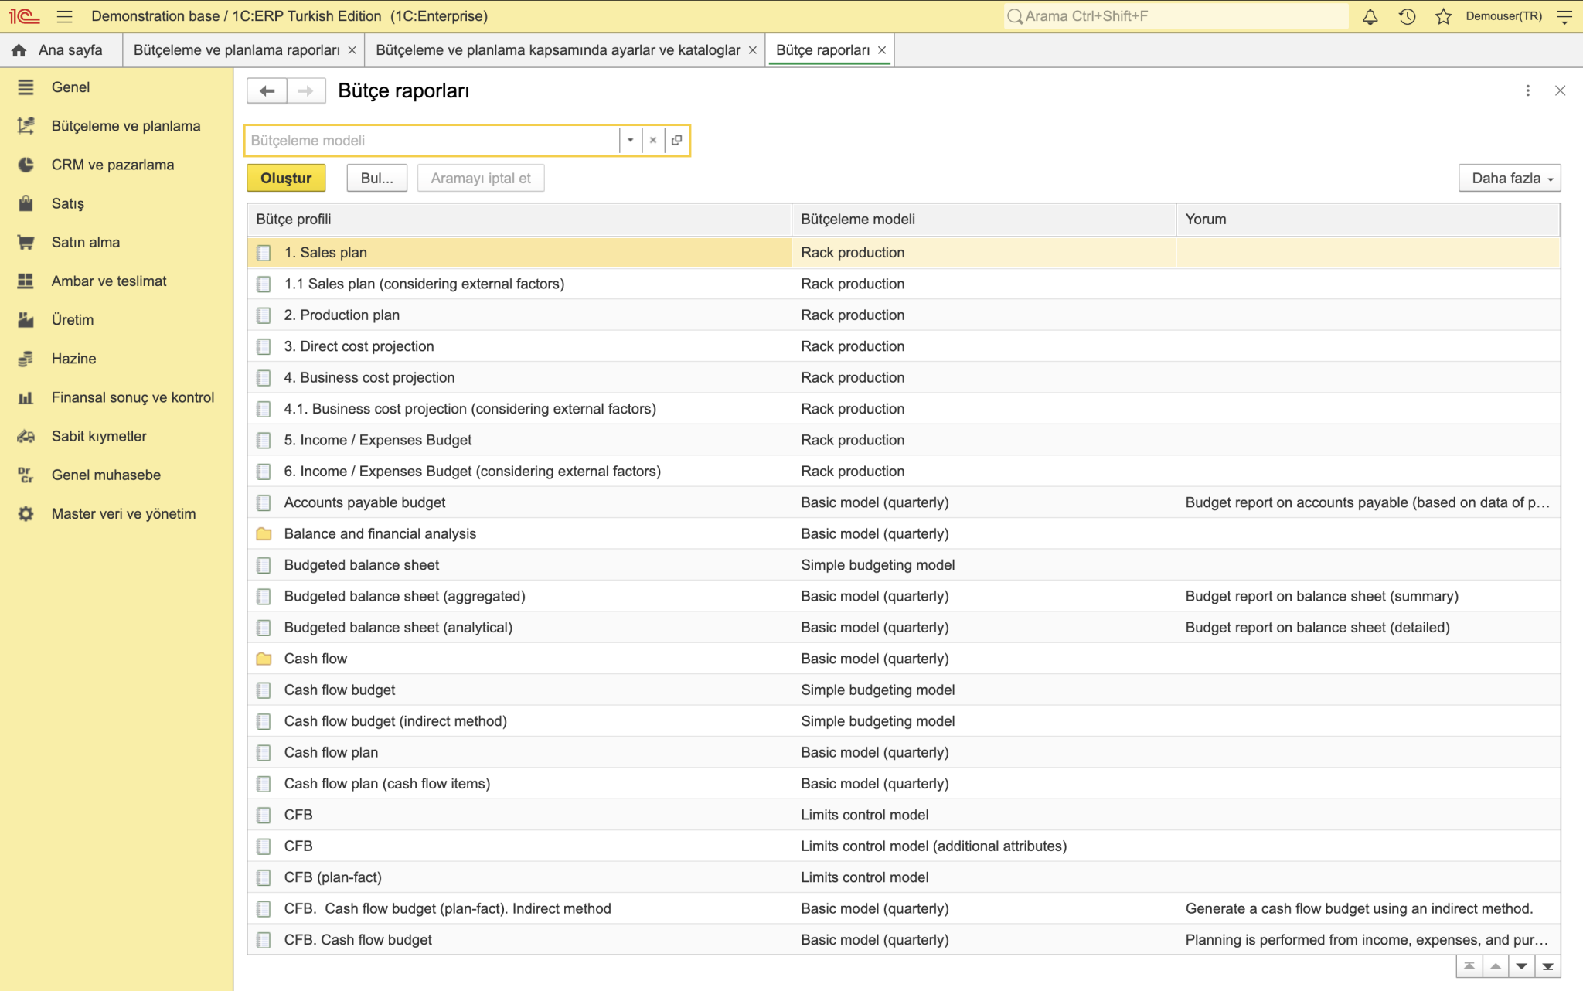
Task: Open favorites star icon
Action: pyautogui.click(x=1443, y=16)
